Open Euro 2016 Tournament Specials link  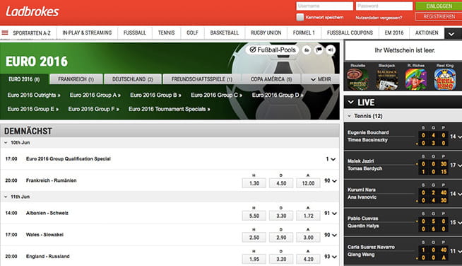[169, 109]
